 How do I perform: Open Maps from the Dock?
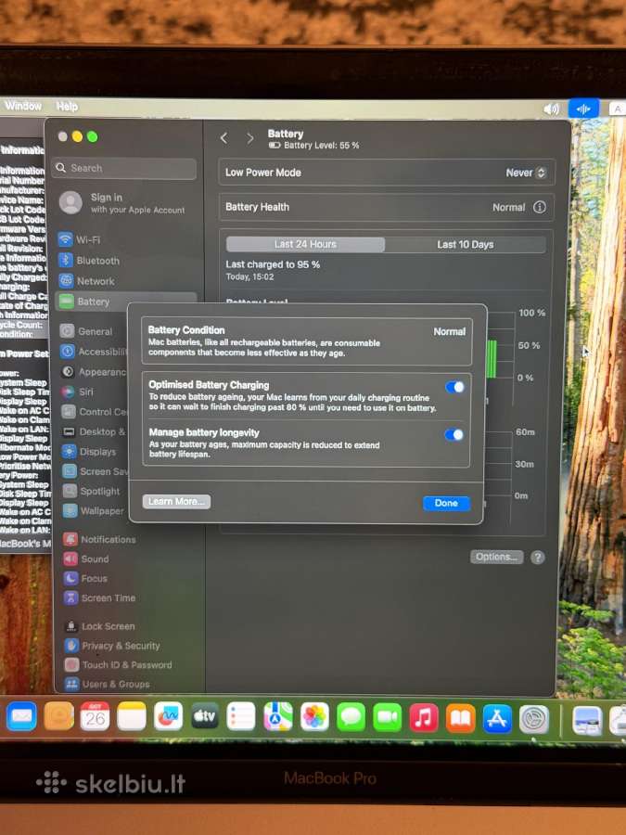point(278,716)
